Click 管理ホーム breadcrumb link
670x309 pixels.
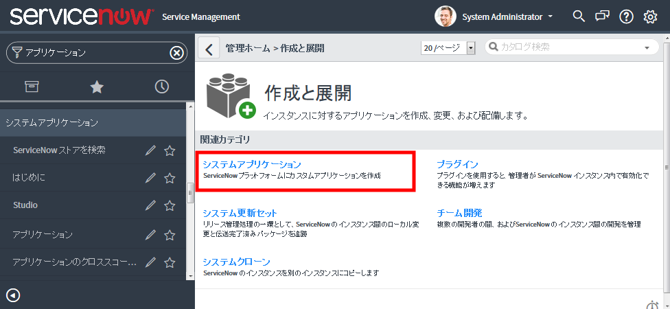coord(248,48)
